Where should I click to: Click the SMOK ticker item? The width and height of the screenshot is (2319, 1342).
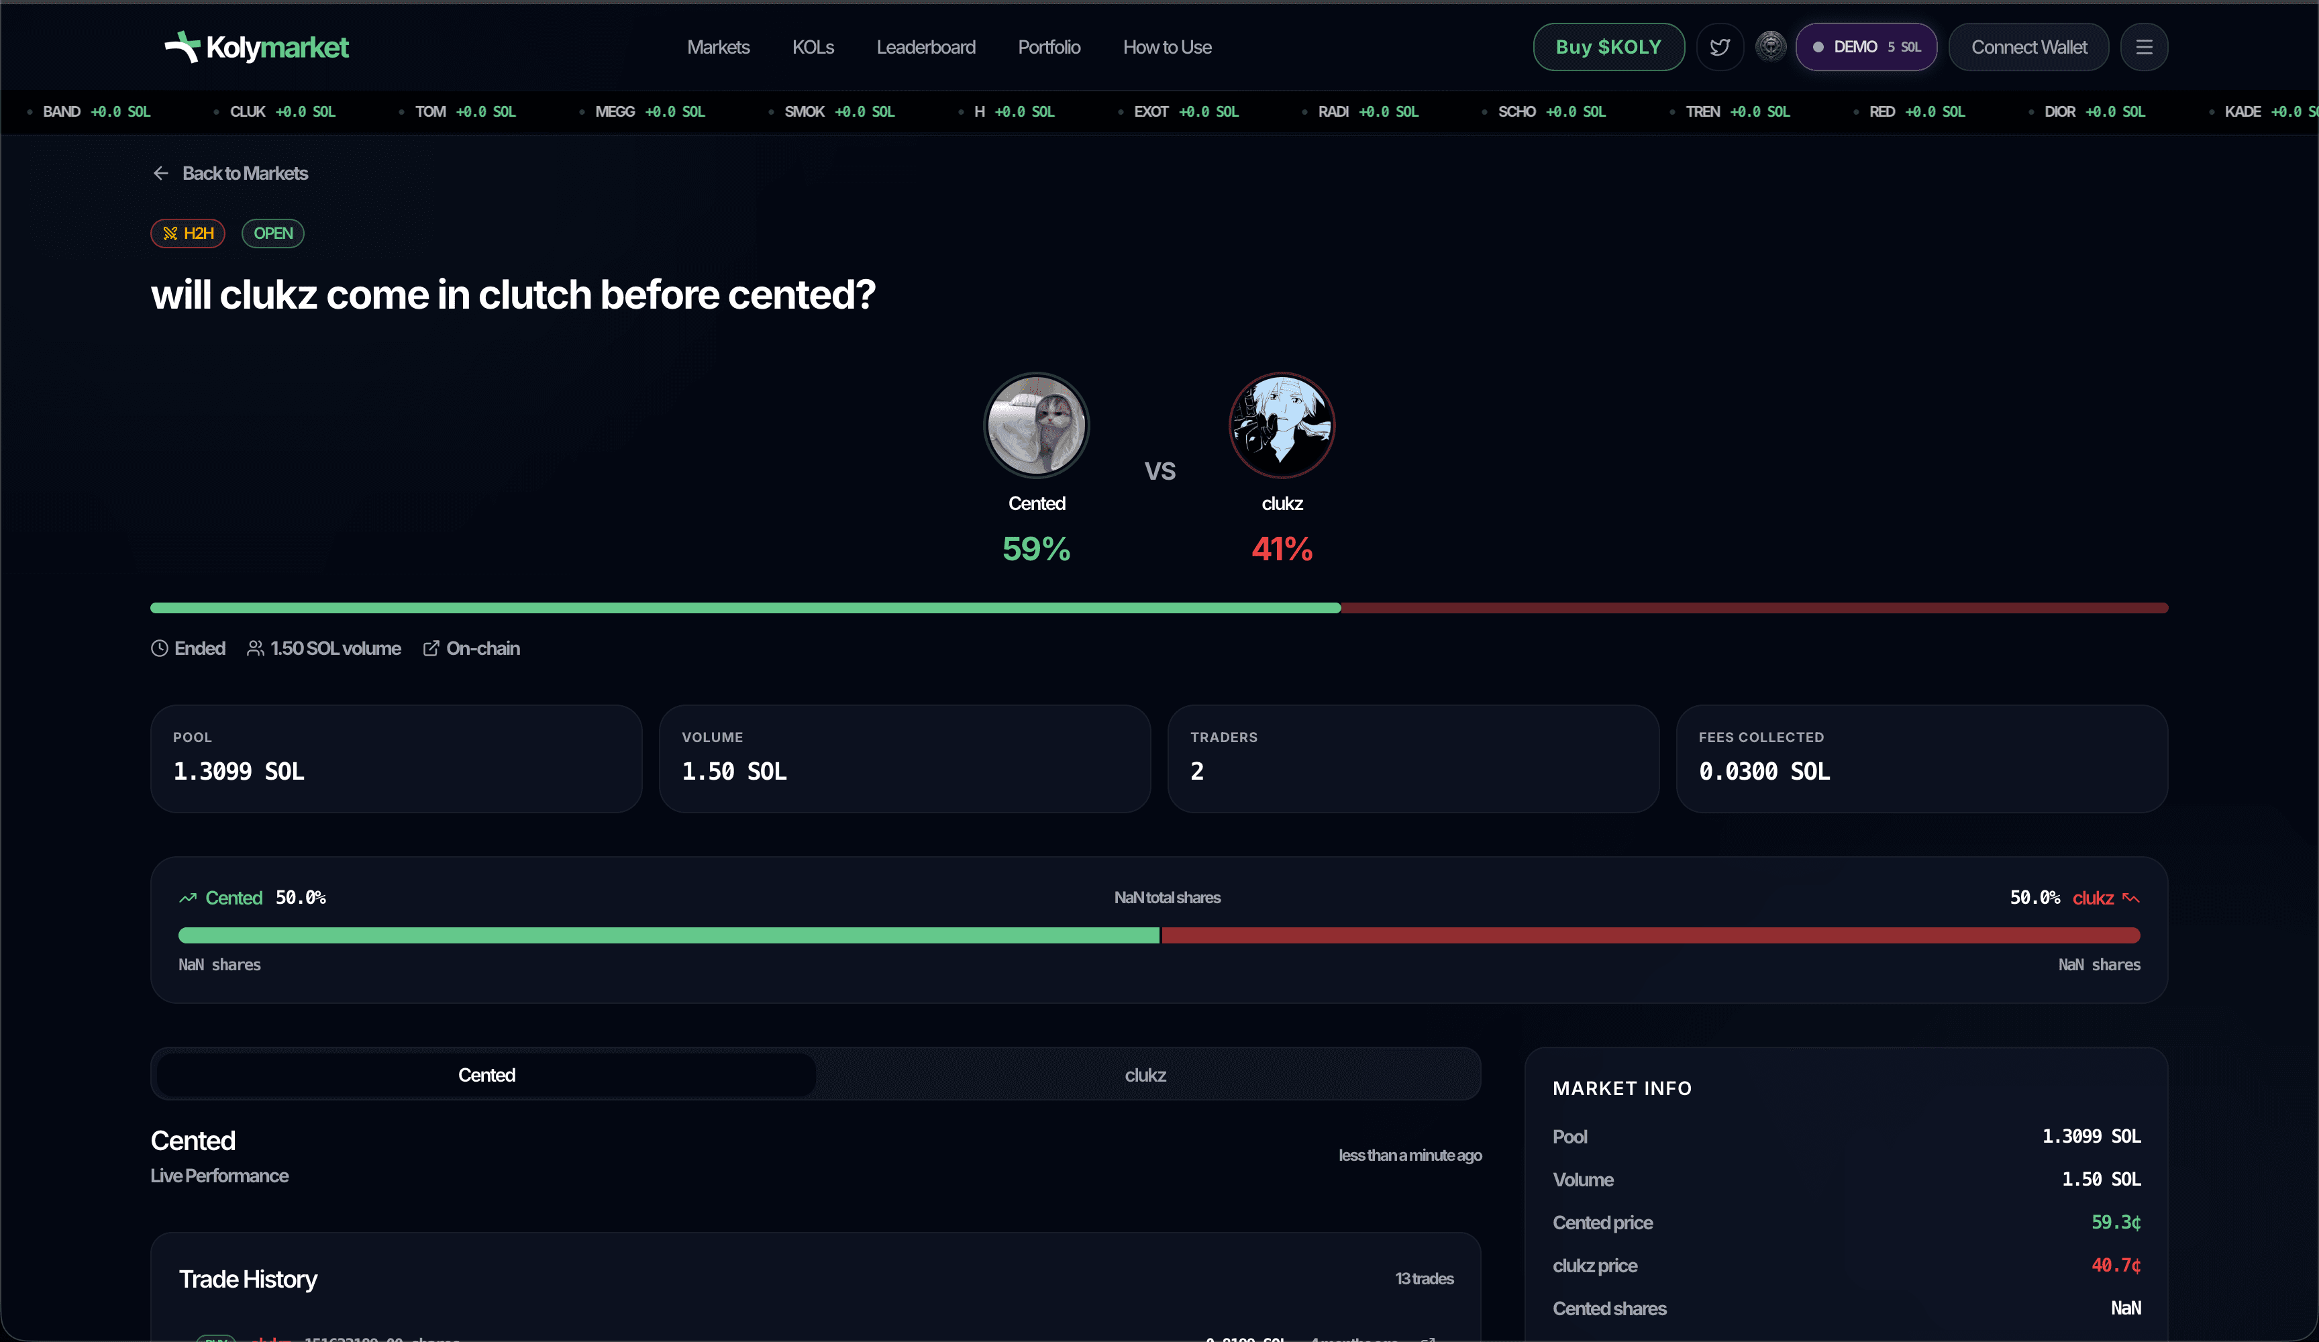pyautogui.click(x=832, y=111)
